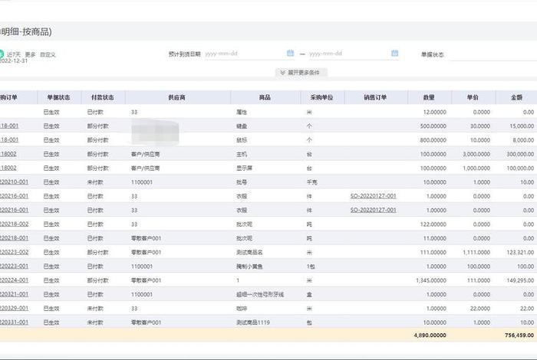Sort by the 商品 column header

point(265,97)
